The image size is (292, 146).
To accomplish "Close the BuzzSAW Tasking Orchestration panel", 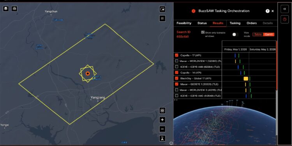I will (273, 11).
